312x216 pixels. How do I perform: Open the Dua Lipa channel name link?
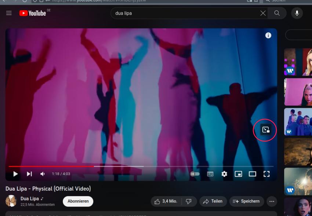click(30, 198)
